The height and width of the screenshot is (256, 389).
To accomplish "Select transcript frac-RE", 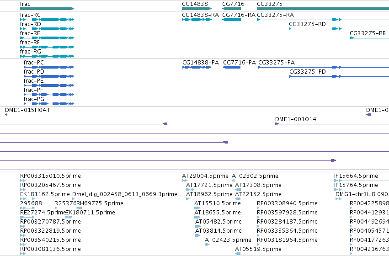I will click(x=47, y=38).
